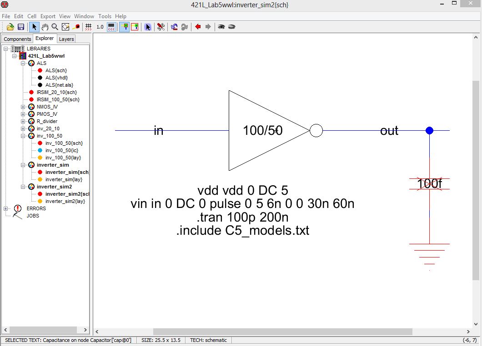
Task: Click the Undo icon in the toolbar
Action: [x=174, y=27]
